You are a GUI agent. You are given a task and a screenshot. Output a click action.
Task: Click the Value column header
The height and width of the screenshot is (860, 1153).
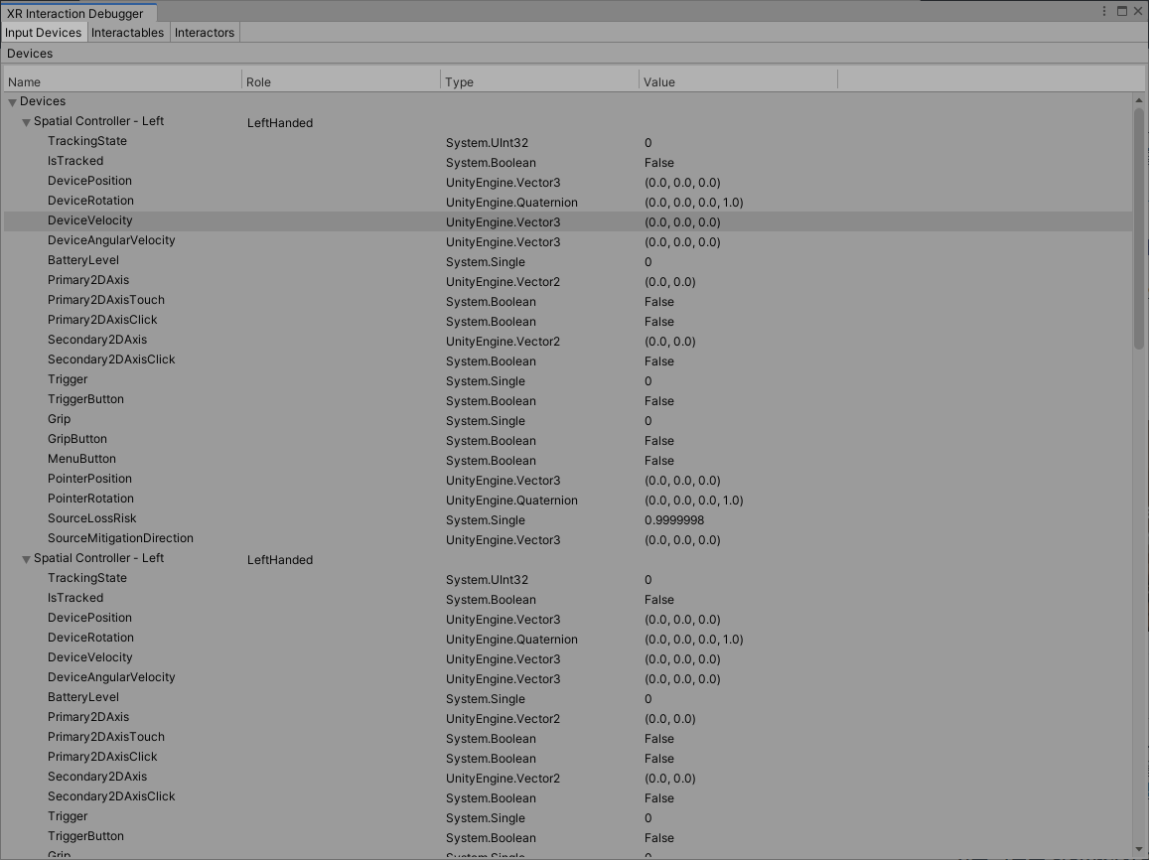pyautogui.click(x=738, y=81)
